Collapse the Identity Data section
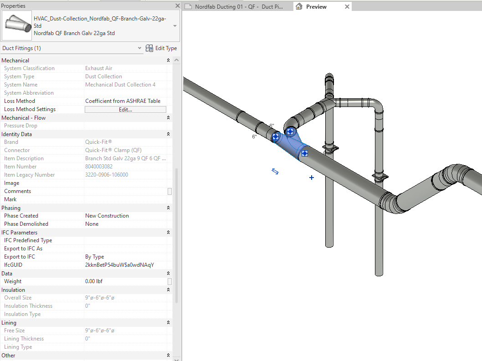Image resolution: width=482 pixels, height=361 pixels. (x=168, y=134)
